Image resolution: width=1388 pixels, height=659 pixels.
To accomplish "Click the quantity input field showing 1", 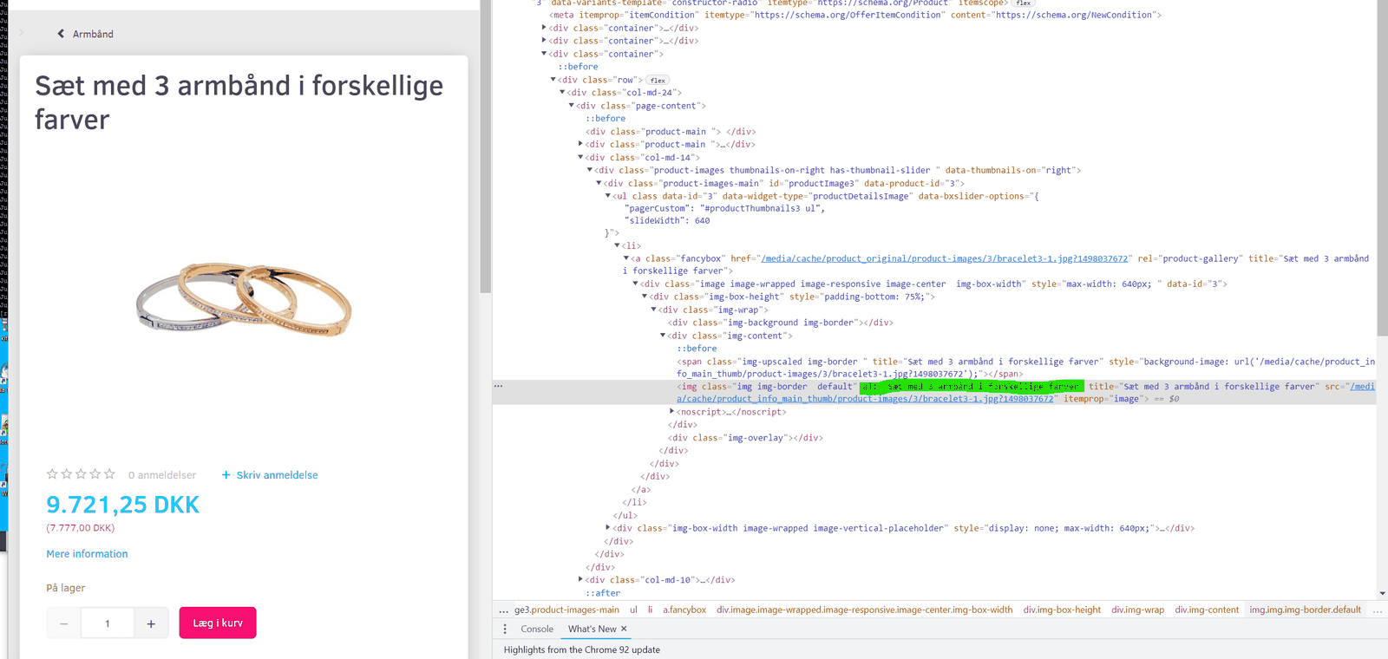I will (x=108, y=623).
